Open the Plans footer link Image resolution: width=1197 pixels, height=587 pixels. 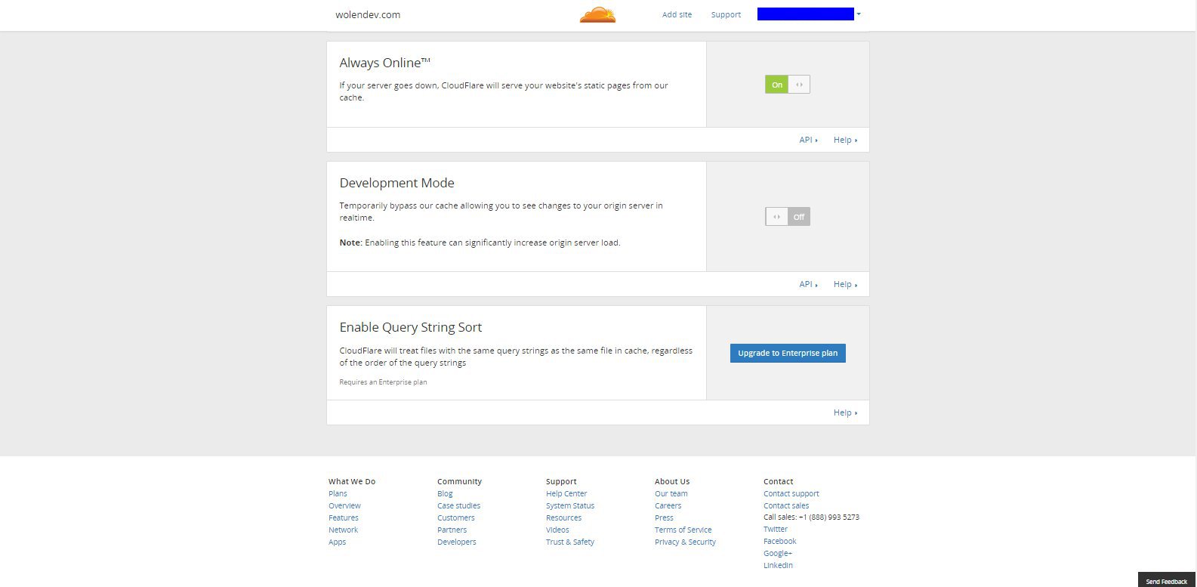(x=338, y=493)
